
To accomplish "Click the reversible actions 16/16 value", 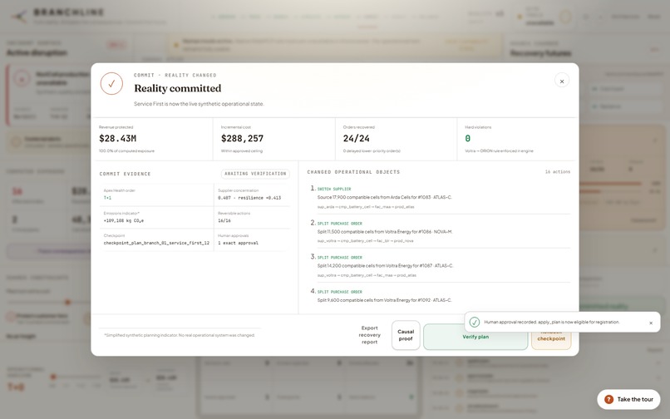I will 224,220.
